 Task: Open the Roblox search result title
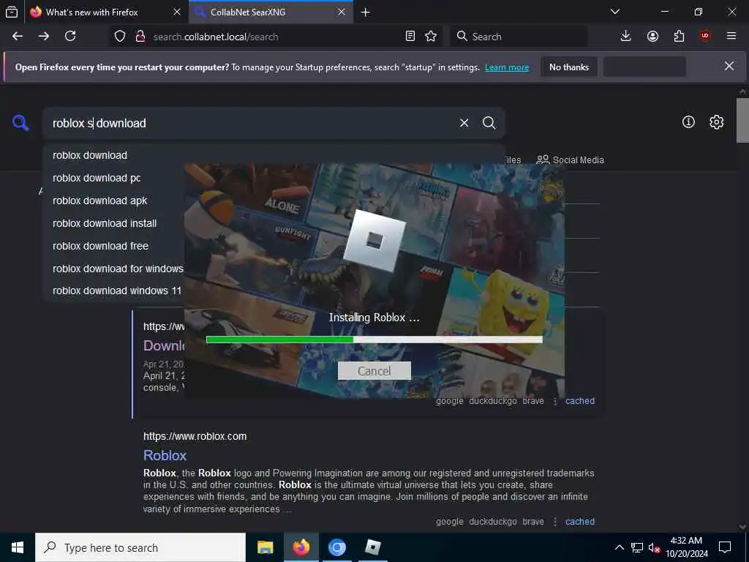(x=165, y=455)
